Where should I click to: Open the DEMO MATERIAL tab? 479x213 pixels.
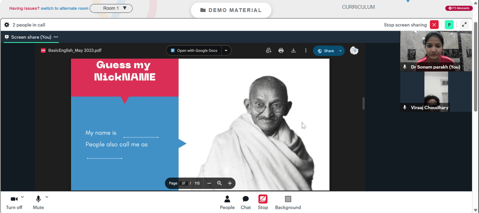tap(231, 10)
